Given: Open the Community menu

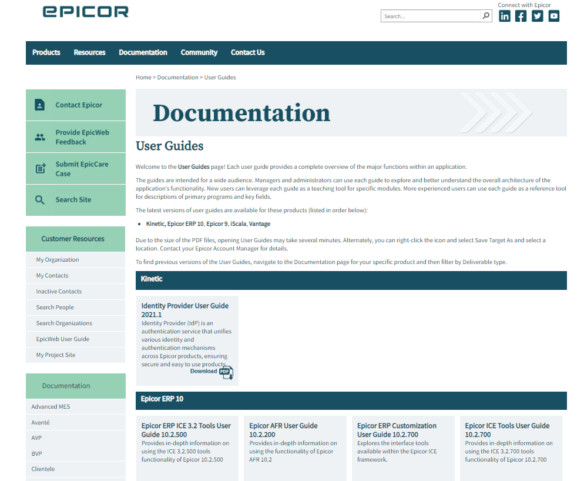Looking at the screenshot, I should (199, 52).
